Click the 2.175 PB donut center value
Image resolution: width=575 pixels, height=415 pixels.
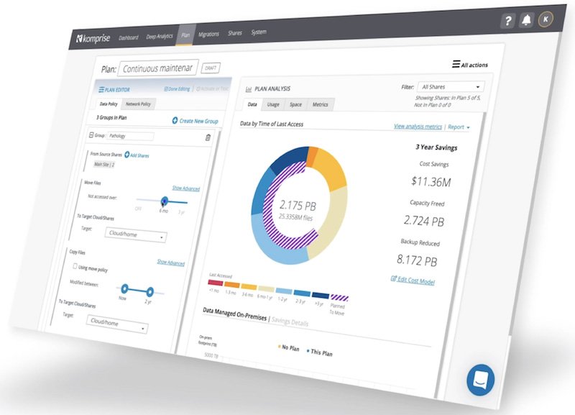coord(298,206)
